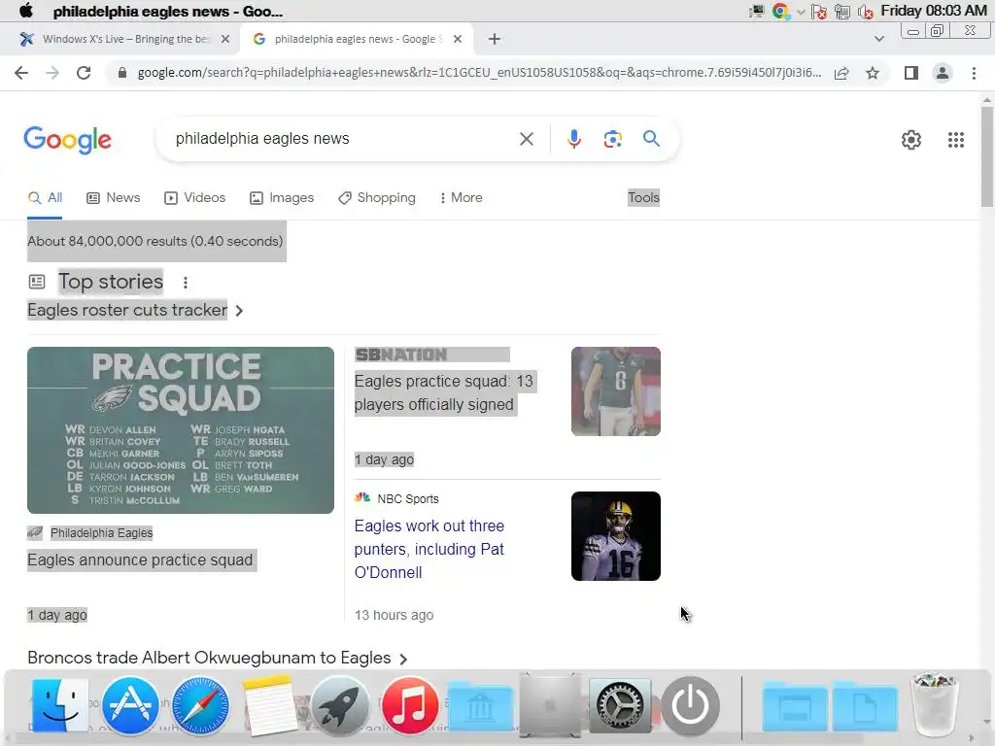Screen dimensions: 995x746
Task: Open the Apple menu logo
Action: [26, 11]
